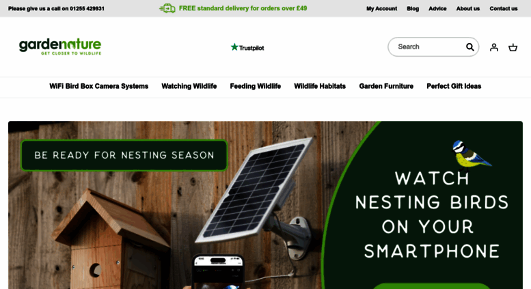The width and height of the screenshot is (531, 289).
Task: Click into the Search input field
Action: (x=427, y=47)
